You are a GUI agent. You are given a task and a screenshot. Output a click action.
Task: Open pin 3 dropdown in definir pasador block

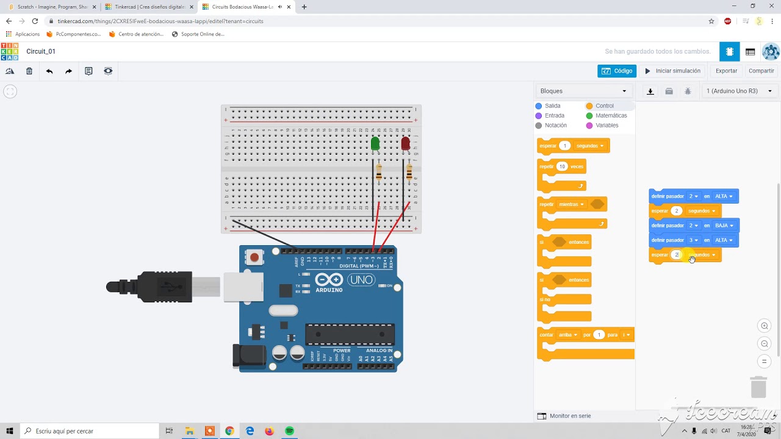coord(693,240)
